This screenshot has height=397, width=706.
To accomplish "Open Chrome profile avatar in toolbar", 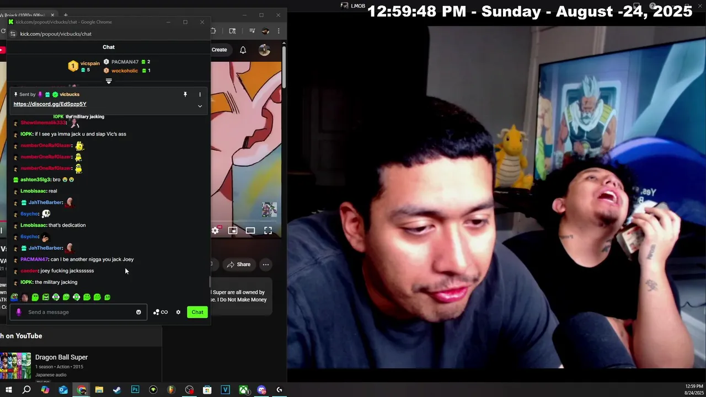I will 265,31.
